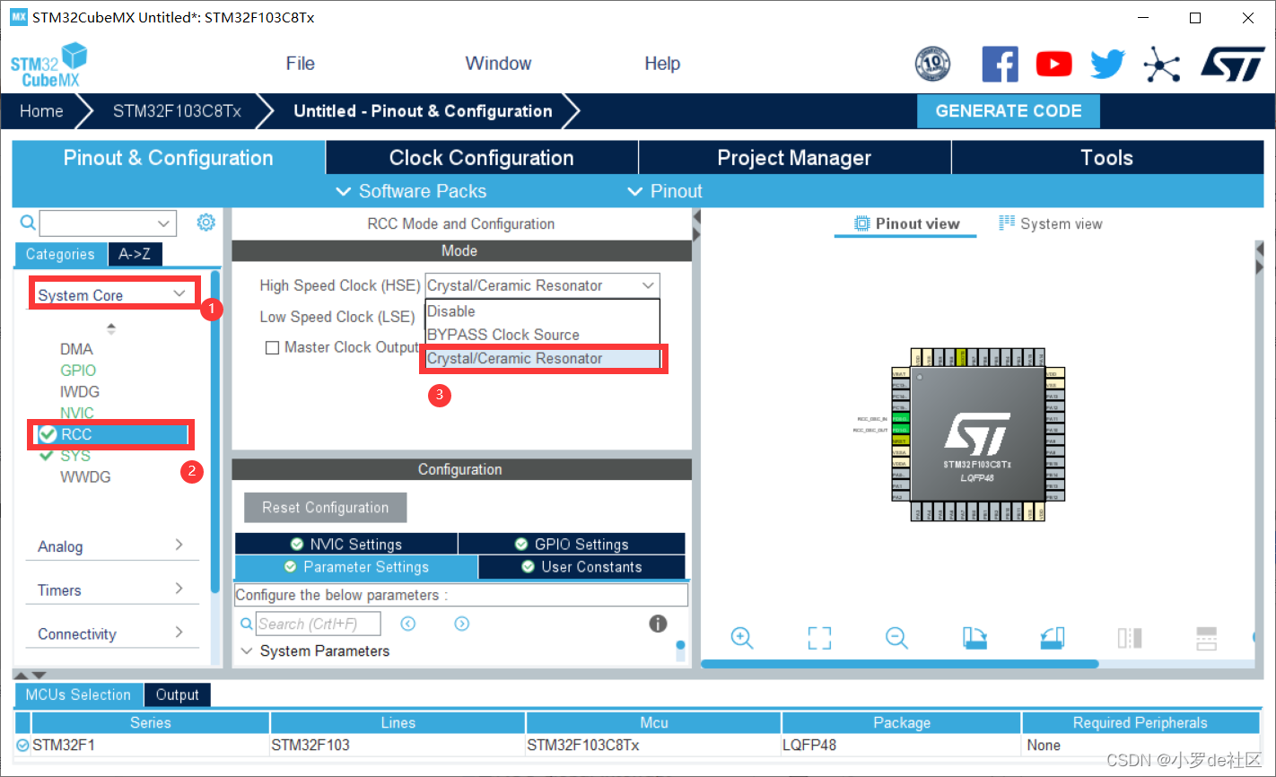Image resolution: width=1276 pixels, height=777 pixels.
Task: Open the Window menu
Action: 498,64
